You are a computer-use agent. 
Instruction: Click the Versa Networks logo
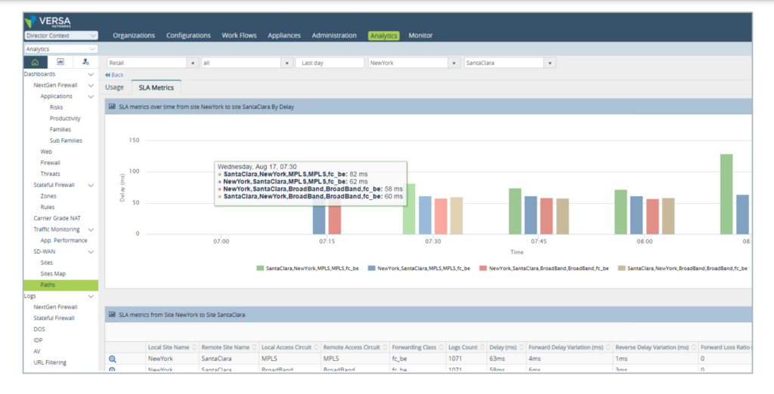click(x=48, y=22)
